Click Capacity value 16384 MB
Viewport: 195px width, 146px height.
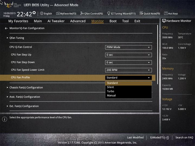point(167,89)
